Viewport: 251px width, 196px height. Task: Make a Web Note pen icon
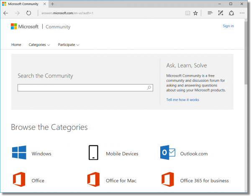pyautogui.click(x=220, y=13)
